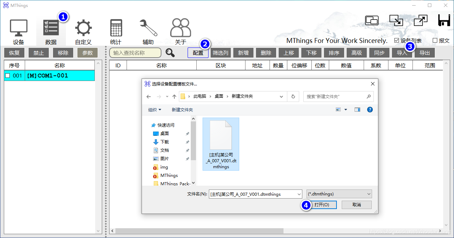The width and height of the screenshot is (454, 238).
Task: Click the overlapping windows icon at top right
Action: point(372,20)
